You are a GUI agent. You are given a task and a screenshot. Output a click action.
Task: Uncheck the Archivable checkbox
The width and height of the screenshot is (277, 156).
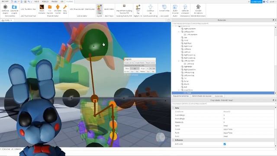pyautogui.click(x=225, y=144)
